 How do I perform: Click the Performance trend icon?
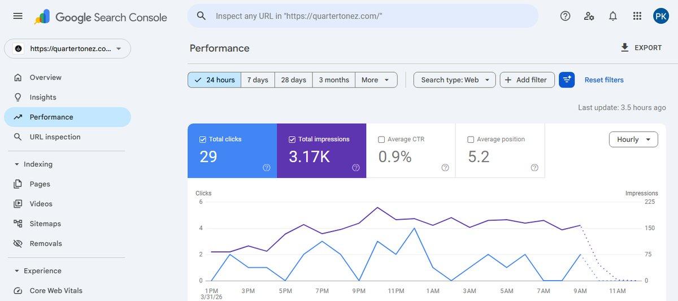point(18,117)
